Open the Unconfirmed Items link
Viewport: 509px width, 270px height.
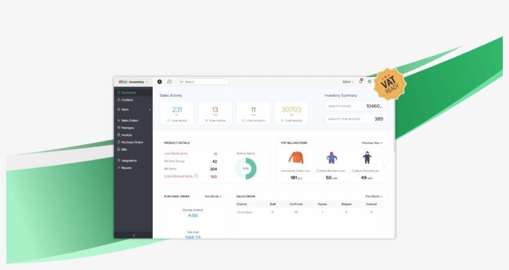[x=178, y=176]
